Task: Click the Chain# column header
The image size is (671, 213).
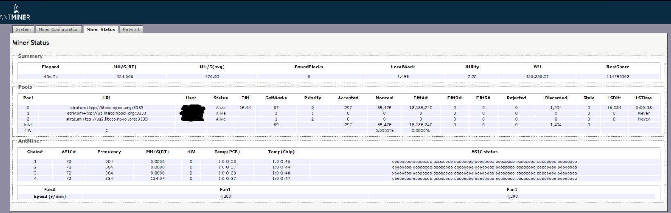Action: [x=35, y=152]
